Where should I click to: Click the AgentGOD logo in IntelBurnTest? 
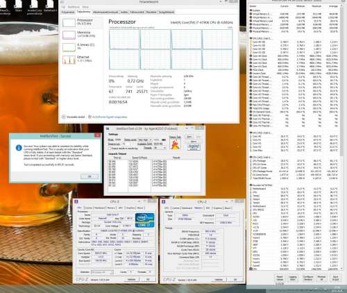(194, 147)
